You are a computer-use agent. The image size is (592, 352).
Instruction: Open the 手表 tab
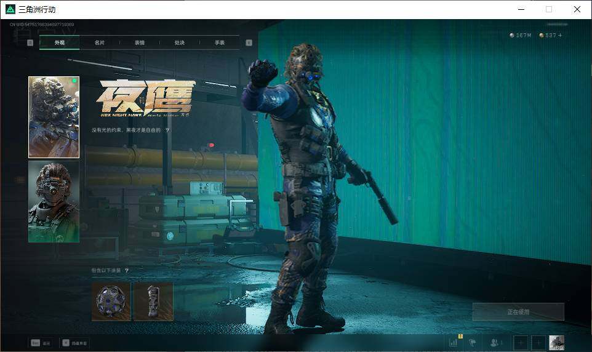click(219, 42)
